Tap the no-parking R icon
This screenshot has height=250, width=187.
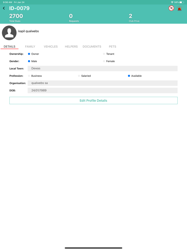pyautogui.click(x=171, y=8)
